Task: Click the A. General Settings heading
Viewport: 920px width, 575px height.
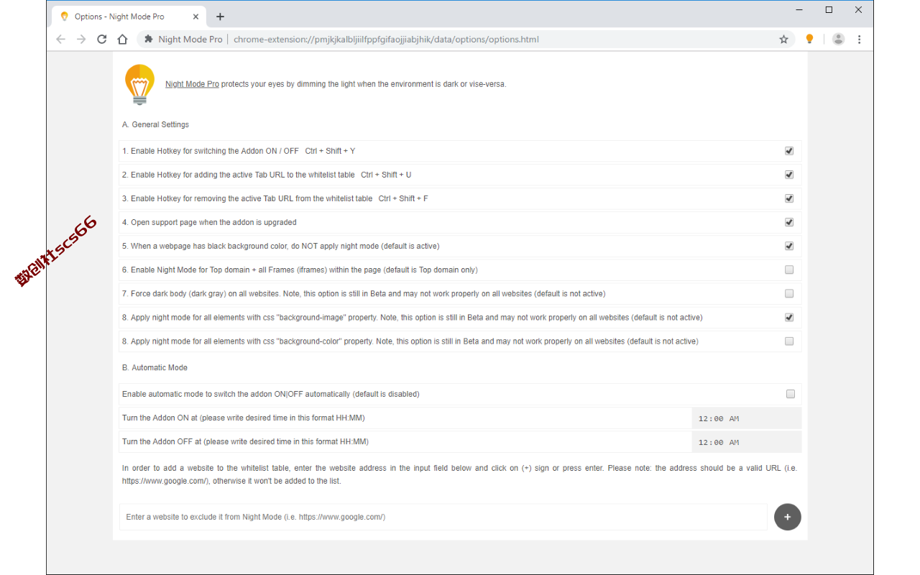Action: [155, 124]
